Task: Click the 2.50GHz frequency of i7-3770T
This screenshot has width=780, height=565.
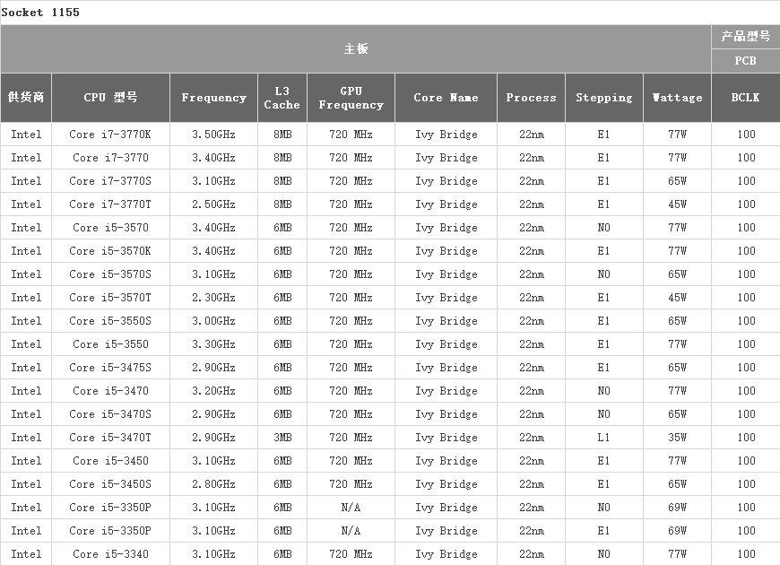Action: pos(214,204)
